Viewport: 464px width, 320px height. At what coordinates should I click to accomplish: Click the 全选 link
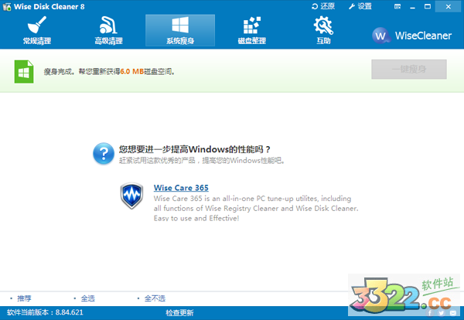[x=88, y=298]
